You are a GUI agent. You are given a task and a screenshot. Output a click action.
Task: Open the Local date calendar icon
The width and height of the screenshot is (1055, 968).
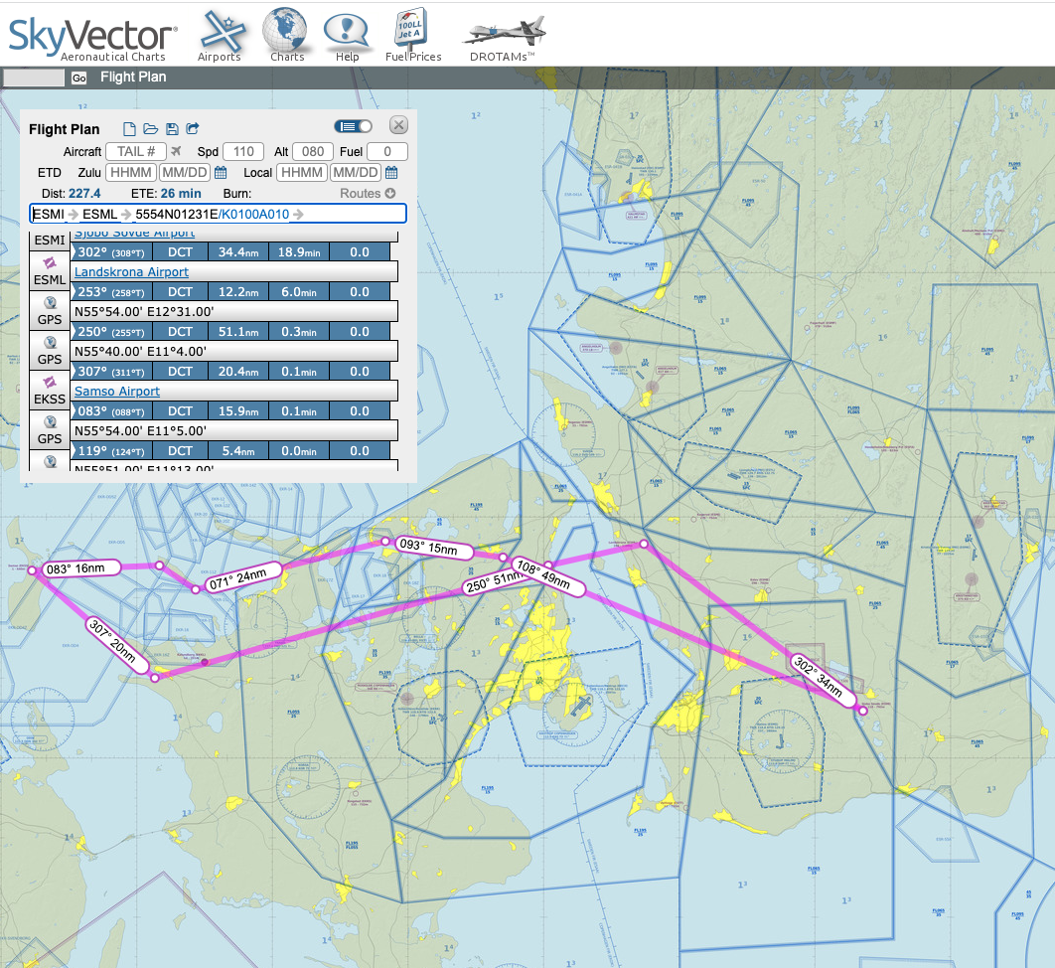point(391,172)
